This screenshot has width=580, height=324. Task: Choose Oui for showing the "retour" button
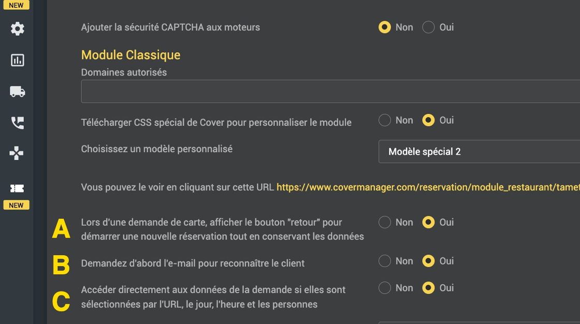pos(428,222)
